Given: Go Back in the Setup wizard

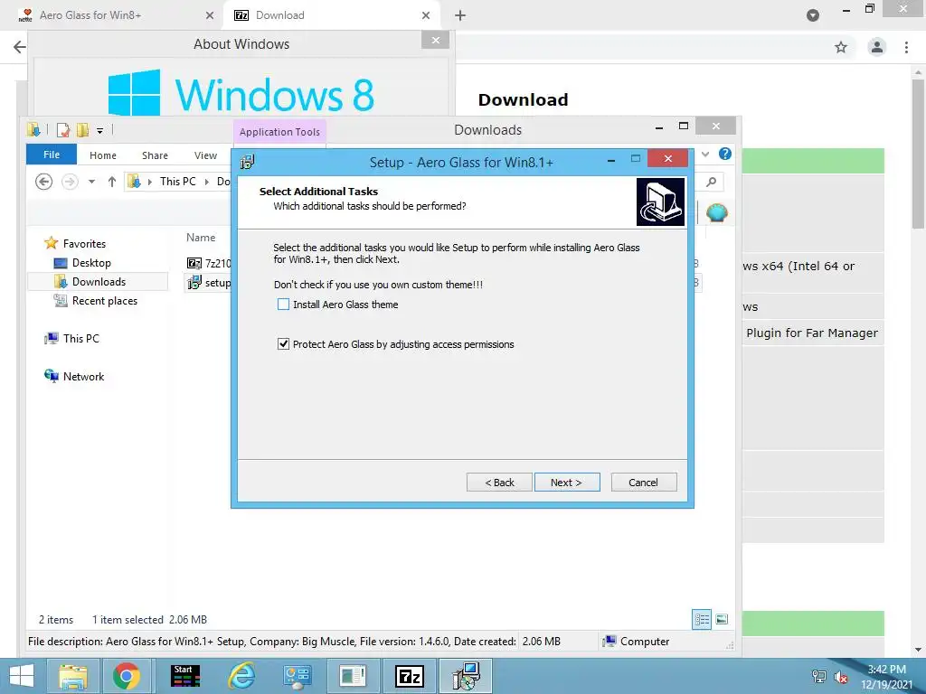Looking at the screenshot, I should tap(499, 483).
